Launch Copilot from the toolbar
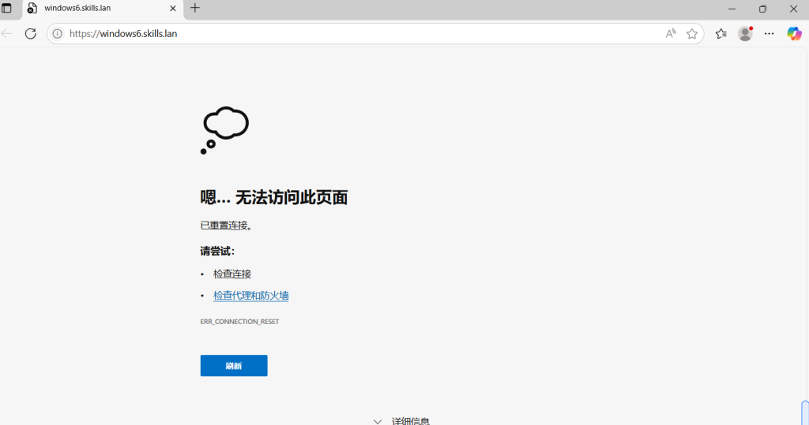809x425 pixels. (794, 34)
